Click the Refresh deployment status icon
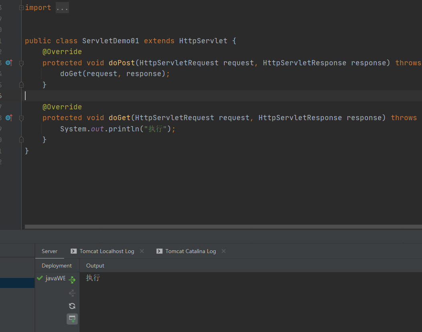The width and height of the screenshot is (422, 332). (x=72, y=306)
